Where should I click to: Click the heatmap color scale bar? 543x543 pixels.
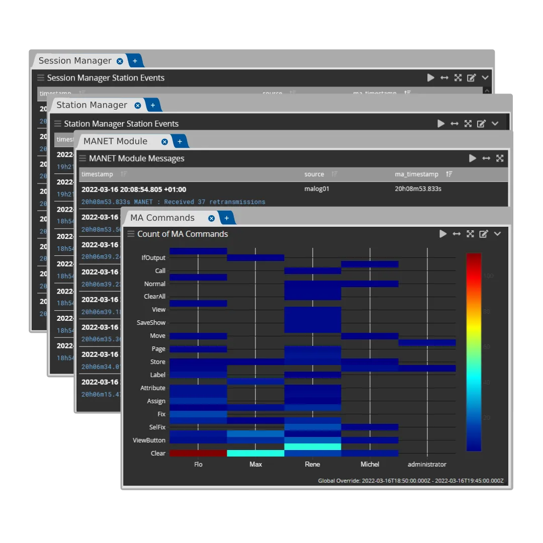[x=474, y=352]
